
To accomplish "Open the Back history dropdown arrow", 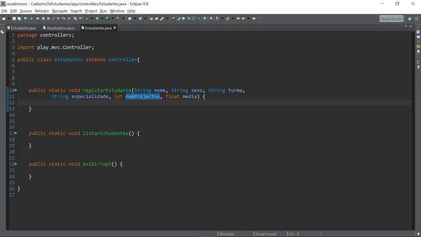I will (249, 18).
